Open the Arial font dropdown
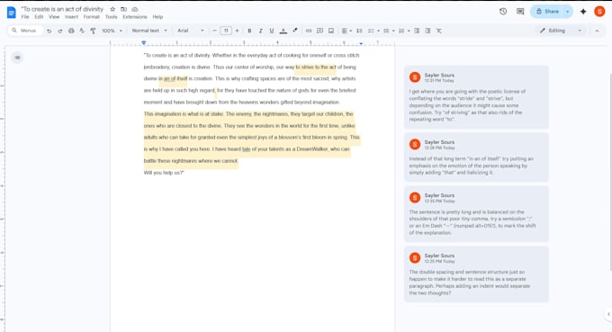This screenshot has height=332, width=612. pyautogui.click(x=191, y=31)
